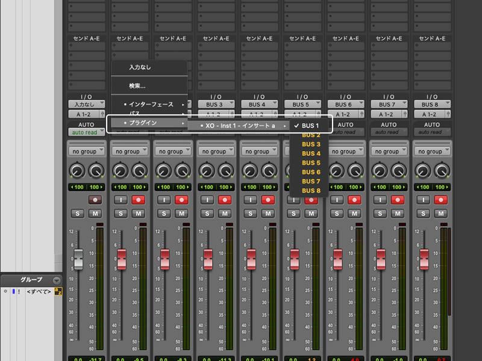
Task: Open the BUS 3 input path selector
Action: point(216,104)
